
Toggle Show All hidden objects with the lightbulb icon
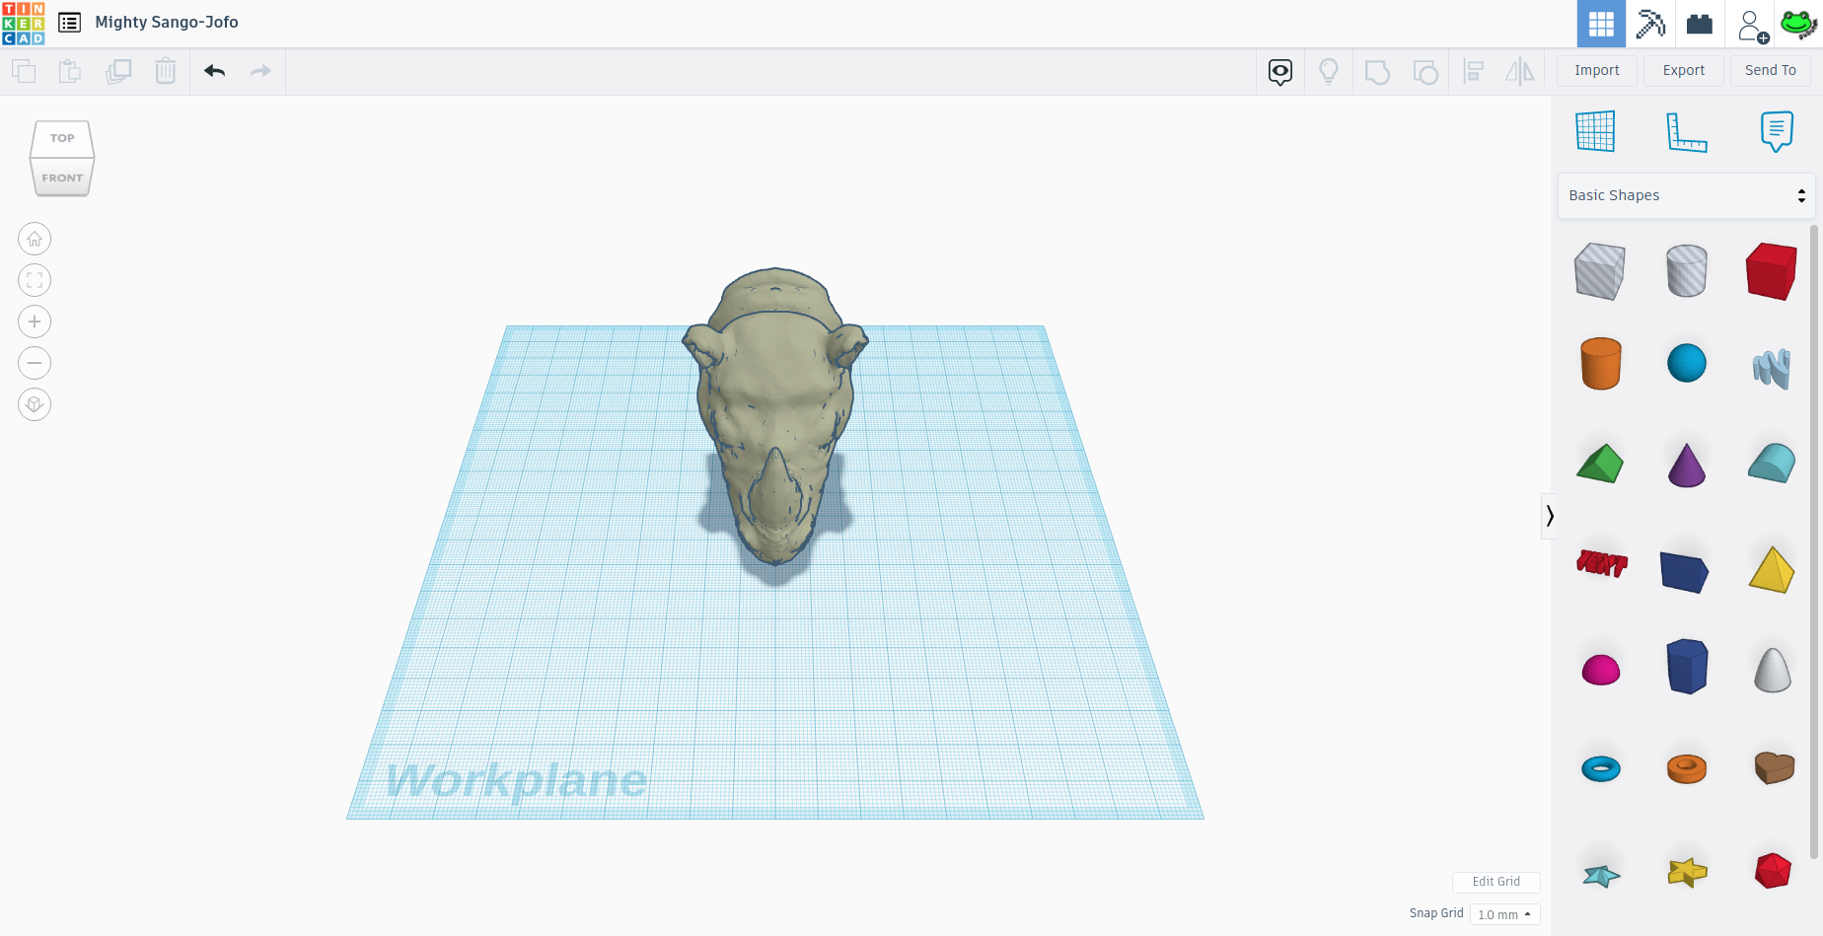click(x=1329, y=71)
